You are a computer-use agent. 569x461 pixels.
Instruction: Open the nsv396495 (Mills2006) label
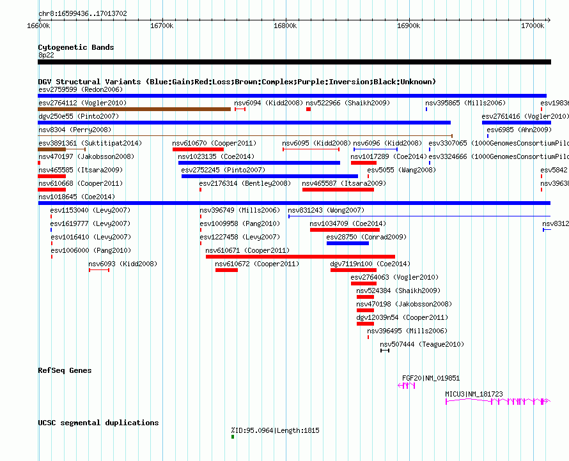[407, 331]
